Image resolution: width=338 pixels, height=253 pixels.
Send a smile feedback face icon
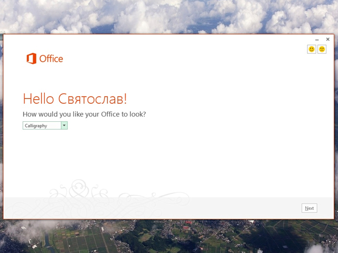tap(312, 49)
